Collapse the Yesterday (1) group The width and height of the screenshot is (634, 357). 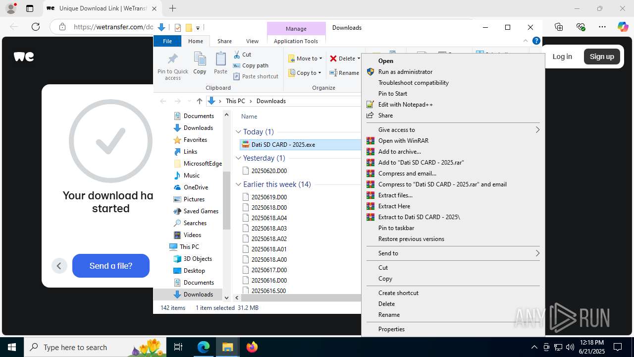(x=238, y=158)
